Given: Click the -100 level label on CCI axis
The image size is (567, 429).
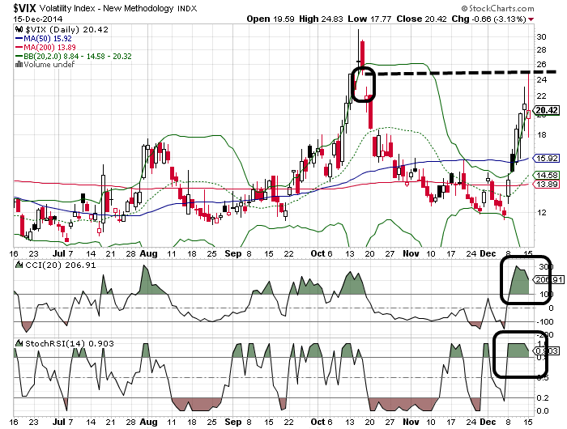Looking at the screenshot, I should point(545,321).
